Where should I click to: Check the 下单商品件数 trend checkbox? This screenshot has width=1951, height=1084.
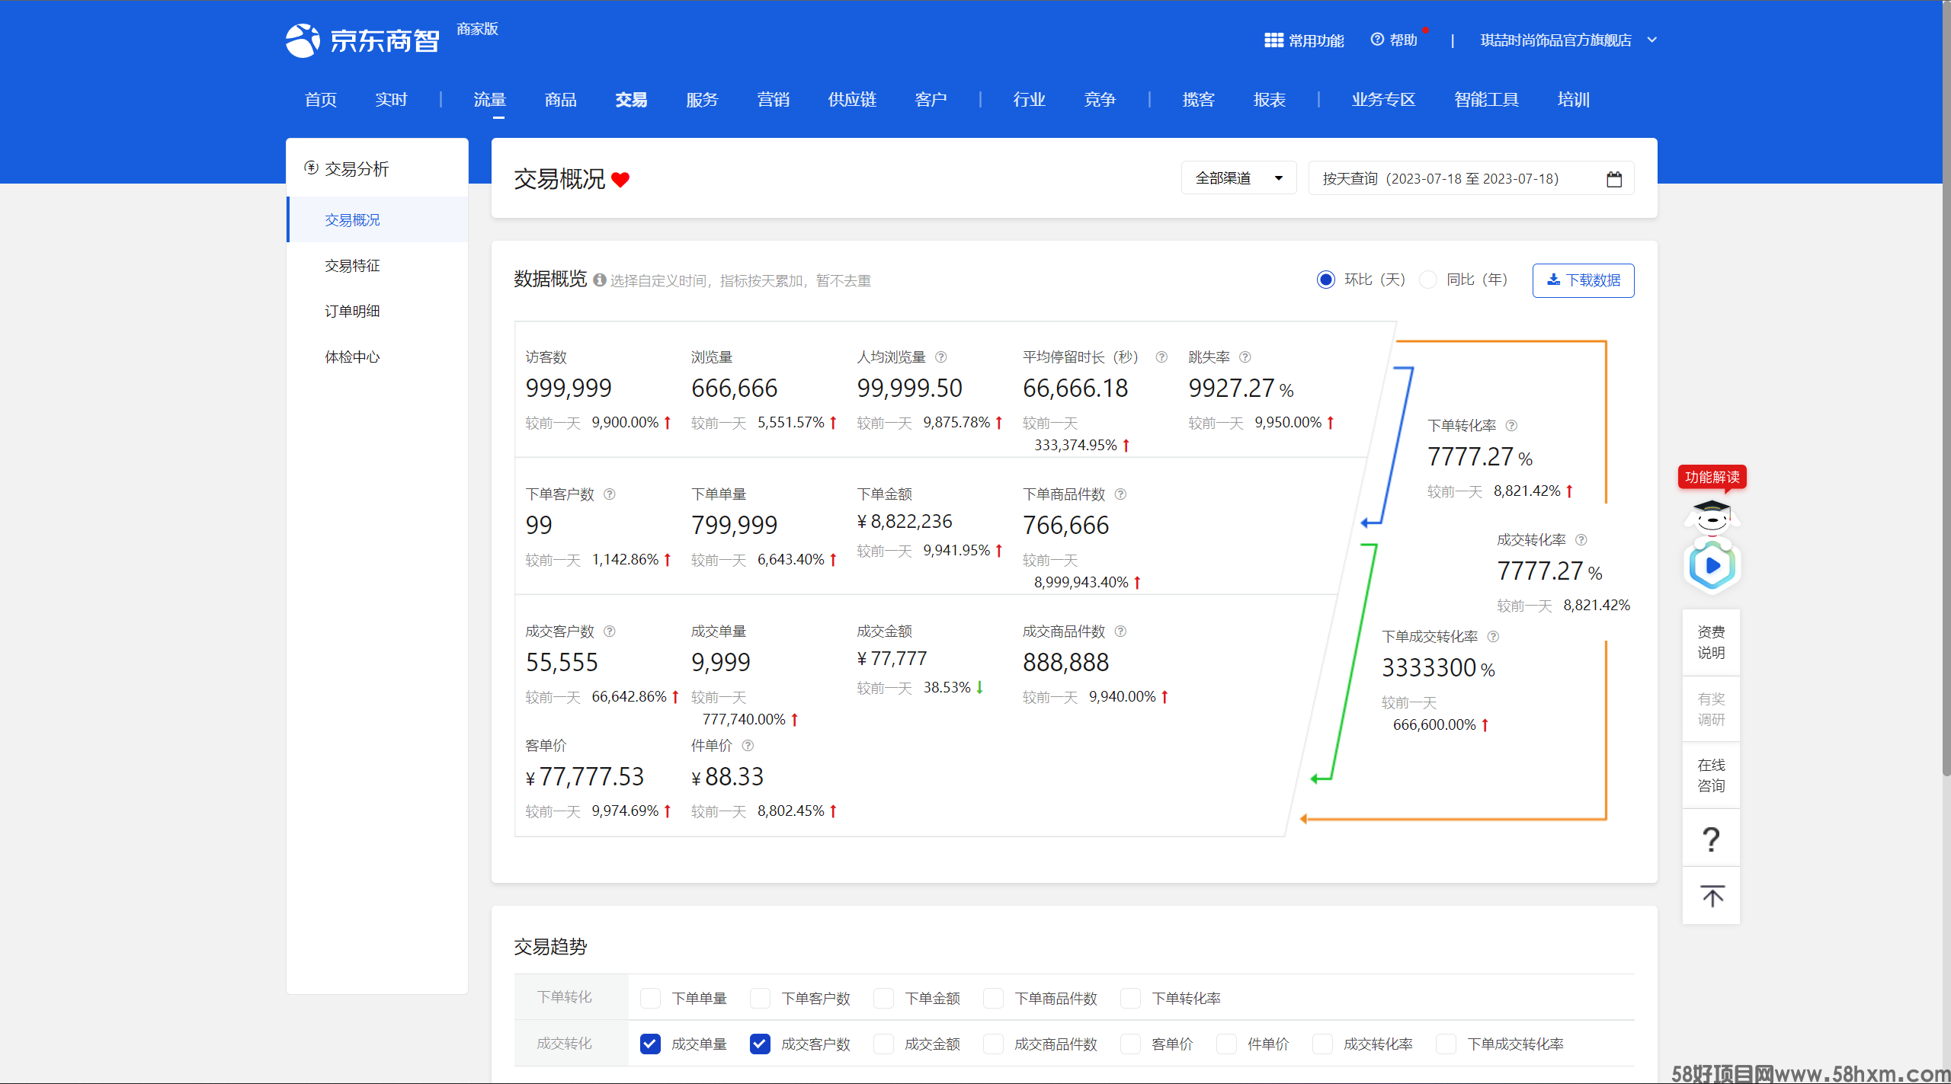point(993,998)
